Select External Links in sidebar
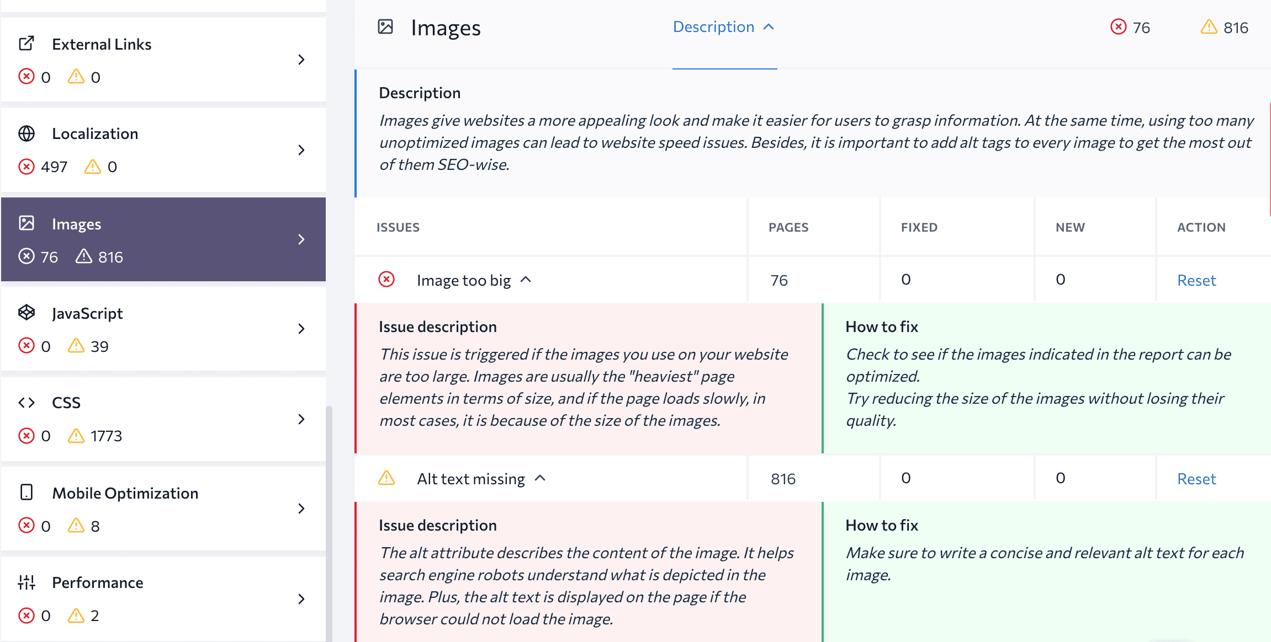This screenshot has height=642, width=1271. point(163,60)
